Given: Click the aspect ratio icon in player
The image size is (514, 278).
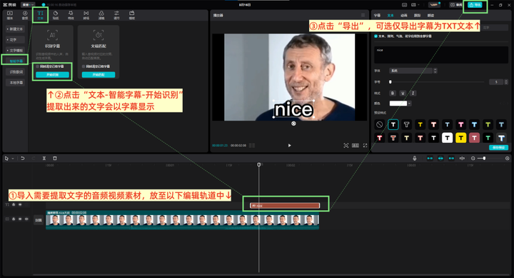Looking at the screenshot, I should [356, 145].
